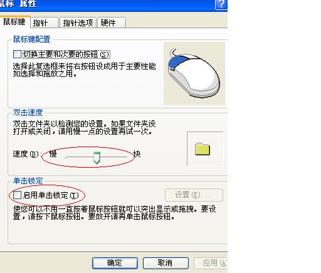Click the 切换主要和次要的按钮(S) label text
The image size is (321, 273).
click(x=66, y=54)
